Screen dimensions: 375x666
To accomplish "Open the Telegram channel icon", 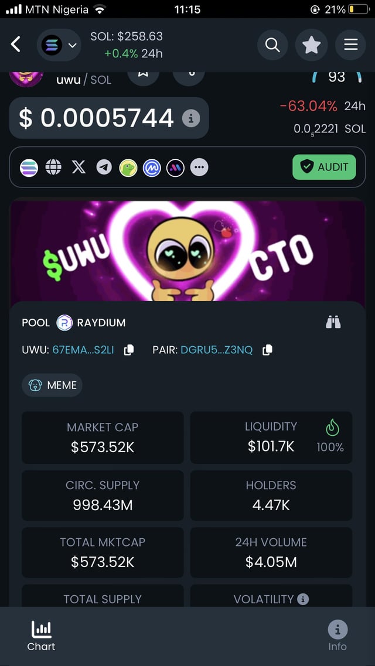I will coord(104,168).
